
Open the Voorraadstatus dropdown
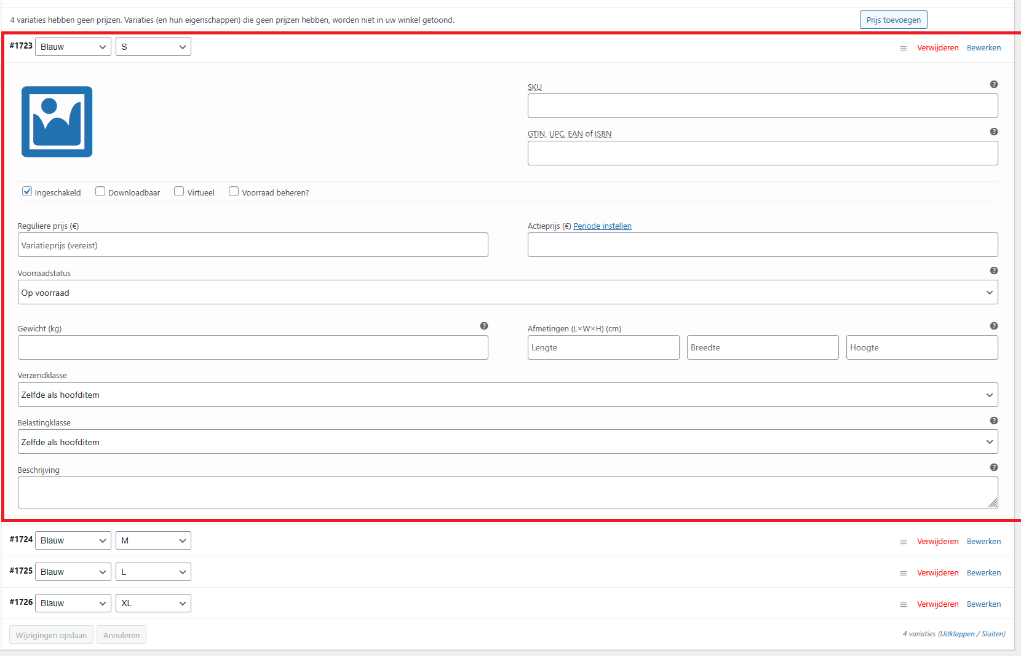[x=507, y=293]
